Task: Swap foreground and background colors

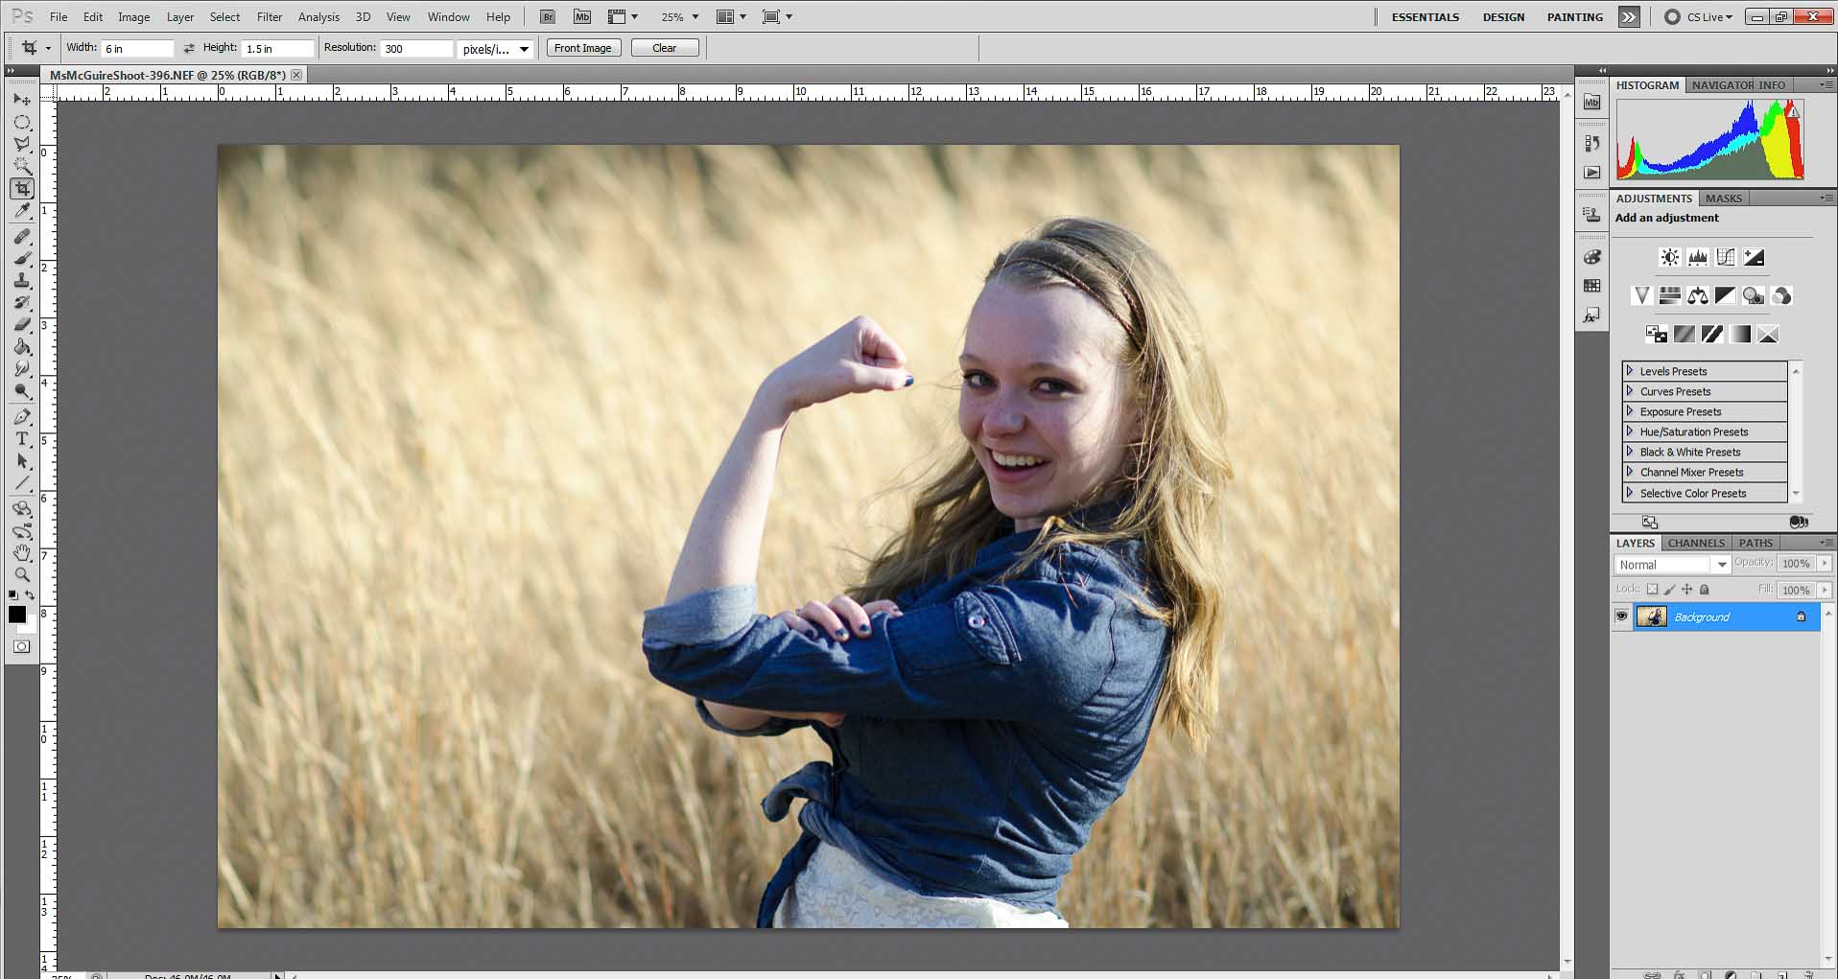Action: pyautogui.click(x=30, y=595)
